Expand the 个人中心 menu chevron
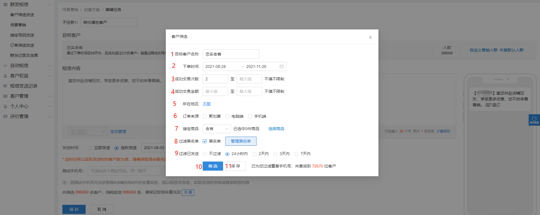The width and height of the screenshot is (540, 215). [x=50, y=106]
